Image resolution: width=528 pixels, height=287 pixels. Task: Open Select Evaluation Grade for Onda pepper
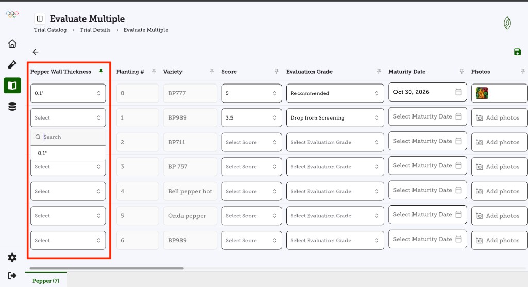pos(335,216)
